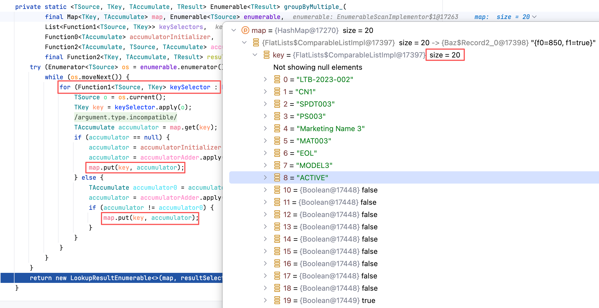Click the field icon for element 0 "LTB-2023-002"
Image resolution: width=599 pixels, height=308 pixels.
click(x=277, y=79)
